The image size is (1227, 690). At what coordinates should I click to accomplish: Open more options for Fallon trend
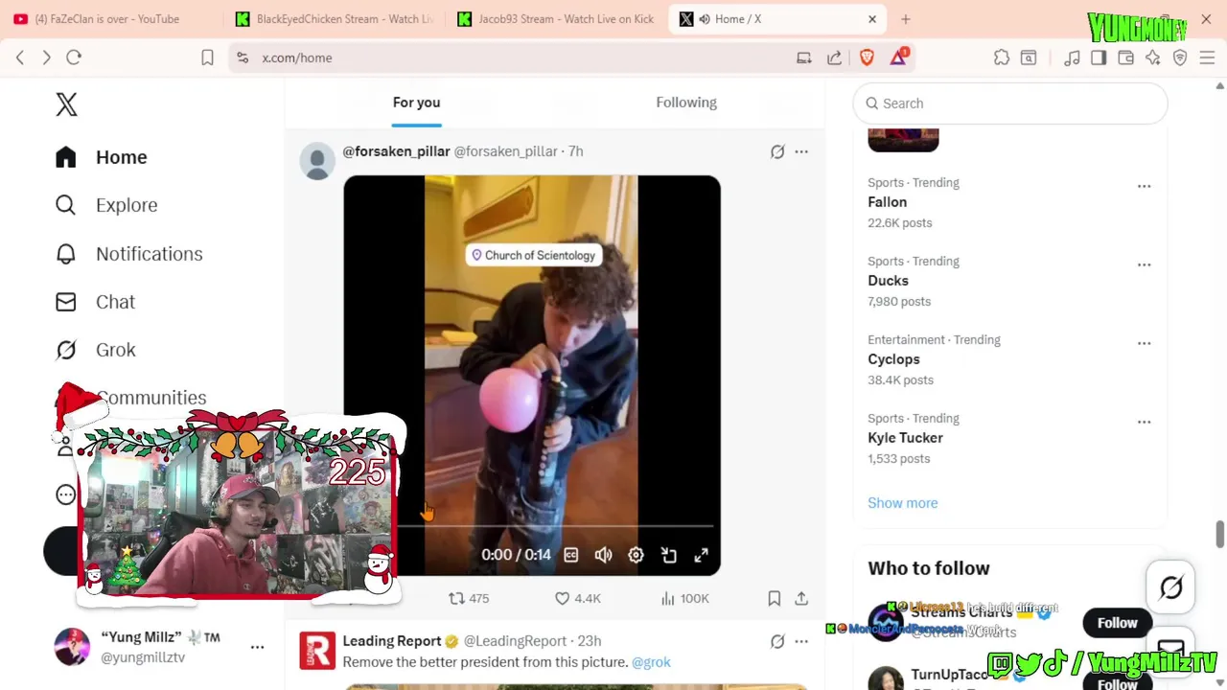[1144, 186]
